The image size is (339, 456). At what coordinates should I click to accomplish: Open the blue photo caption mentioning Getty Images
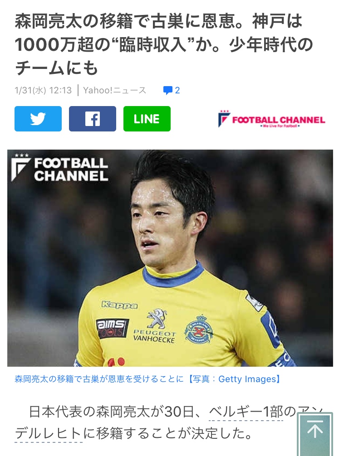click(147, 379)
